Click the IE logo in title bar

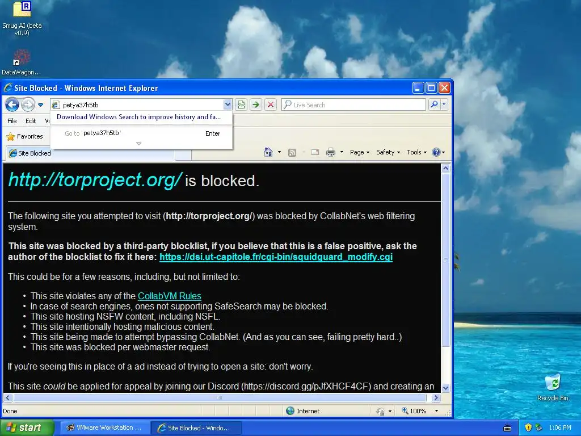click(8, 88)
